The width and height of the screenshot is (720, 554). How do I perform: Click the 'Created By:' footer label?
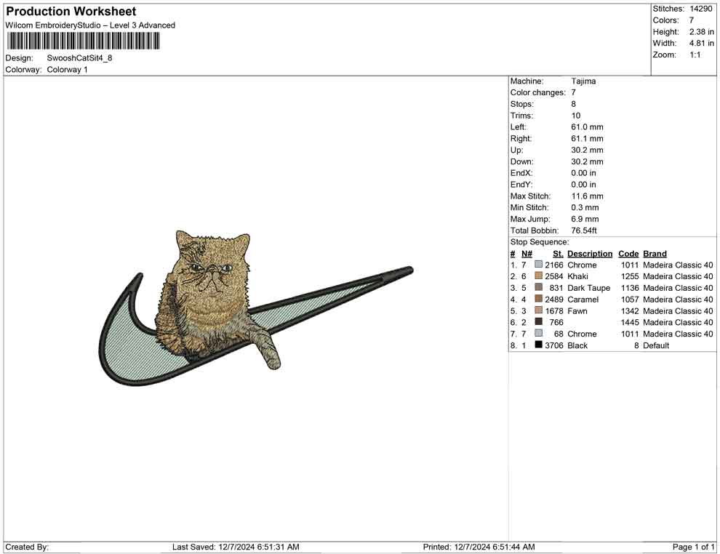[x=27, y=547]
